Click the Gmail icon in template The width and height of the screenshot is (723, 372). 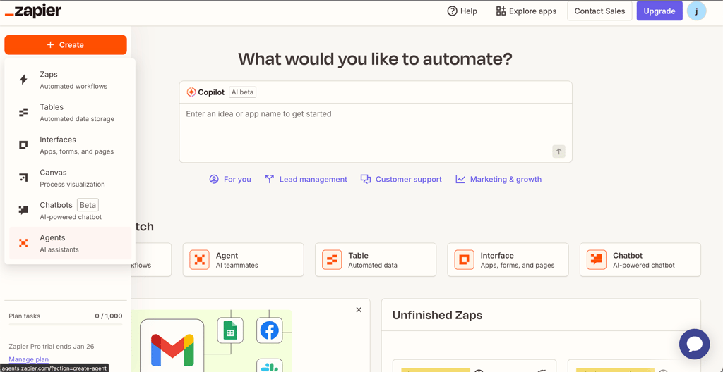click(172, 350)
